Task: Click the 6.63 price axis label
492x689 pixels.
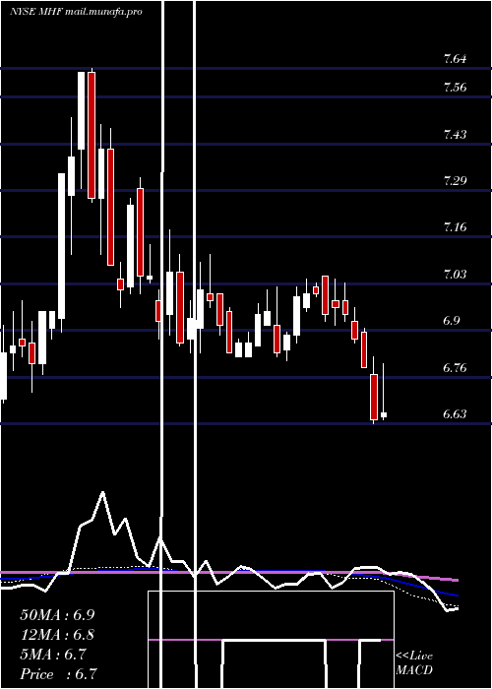Action: [x=455, y=414]
